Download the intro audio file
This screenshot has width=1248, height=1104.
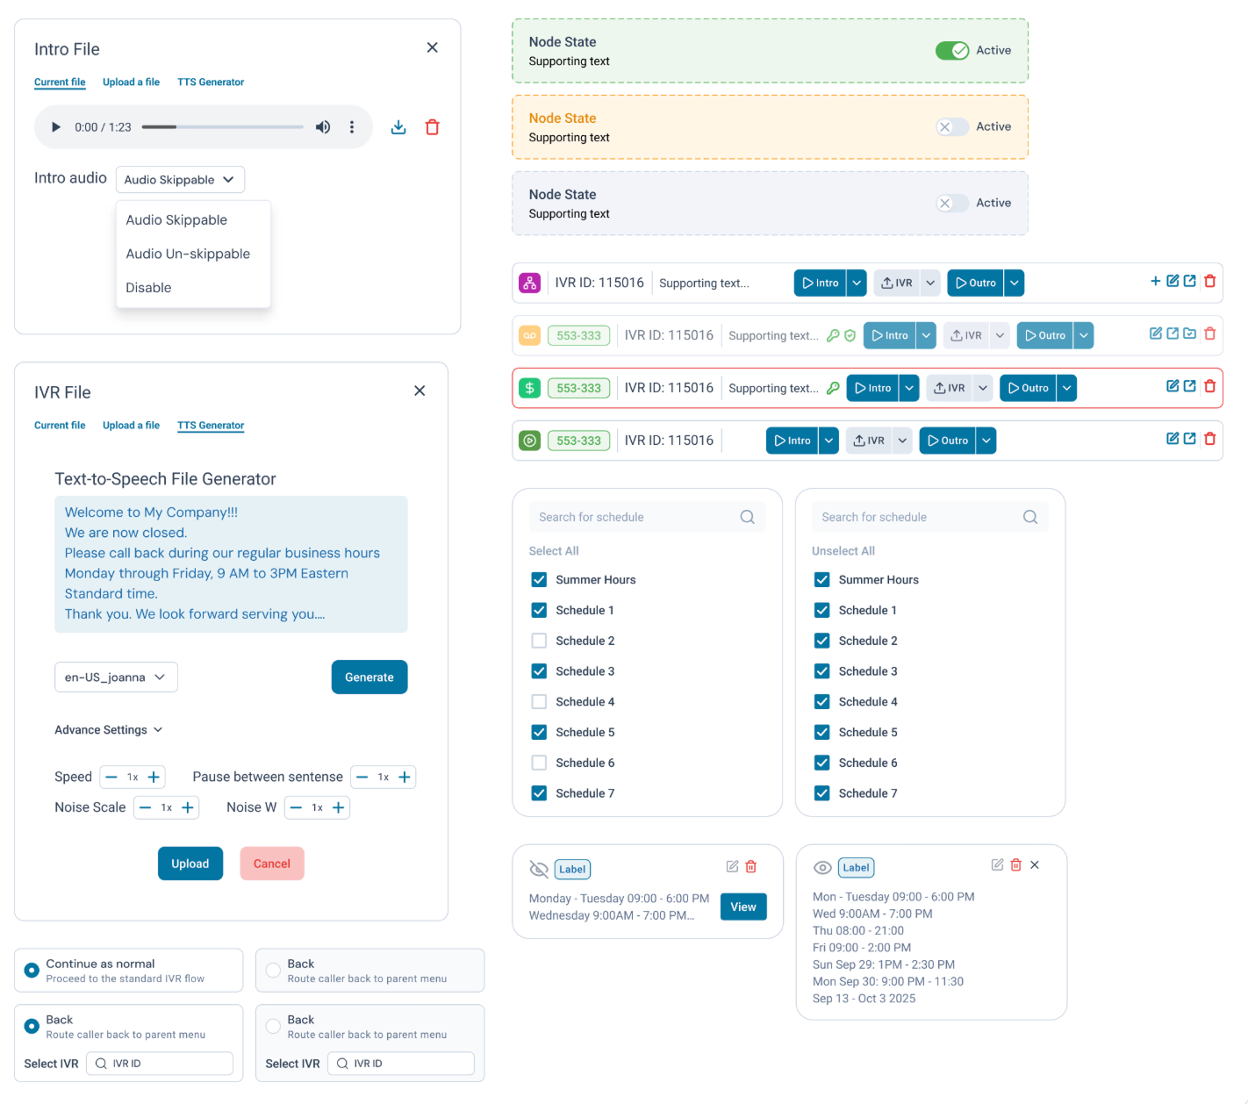point(398,126)
